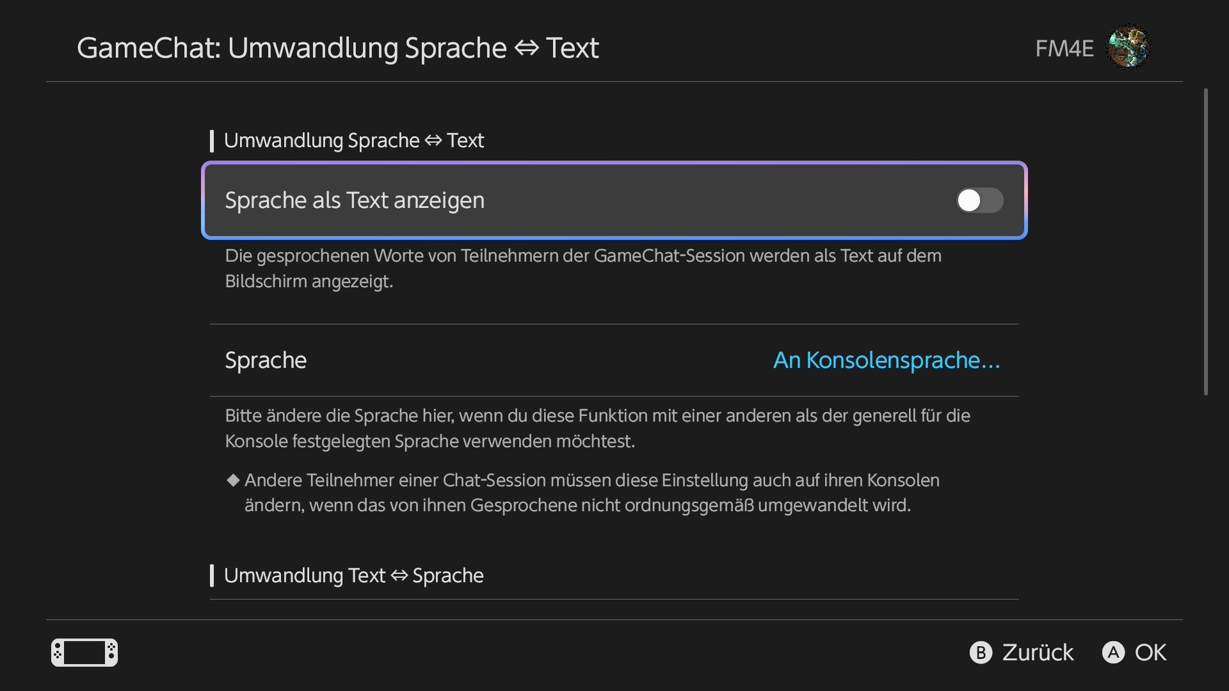This screenshot has width=1229, height=691.
Task: Click the Die gesprochenen Worte description text
Action: (x=583, y=268)
